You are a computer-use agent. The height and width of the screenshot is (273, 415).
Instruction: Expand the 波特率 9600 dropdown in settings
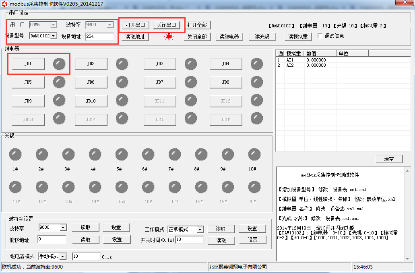63,228
